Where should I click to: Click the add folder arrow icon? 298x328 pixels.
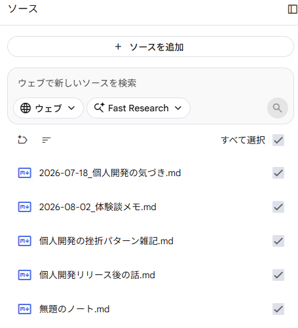tap(22, 139)
